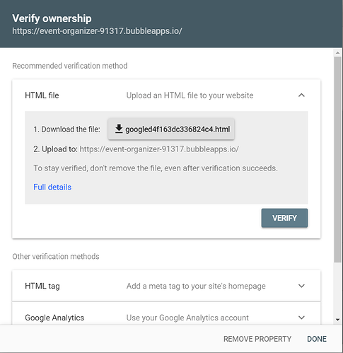Click scrollbar down arrow

pos(337,320)
